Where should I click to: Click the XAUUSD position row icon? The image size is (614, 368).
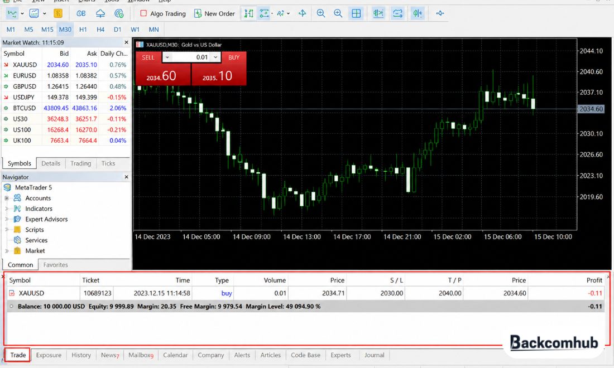[12, 293]
